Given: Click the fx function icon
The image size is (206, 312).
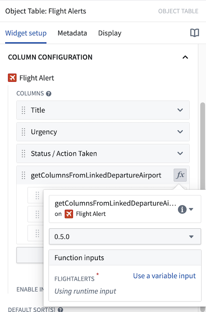Looking at the screenshot, I should pyautogui.click(x=180, y=175).
